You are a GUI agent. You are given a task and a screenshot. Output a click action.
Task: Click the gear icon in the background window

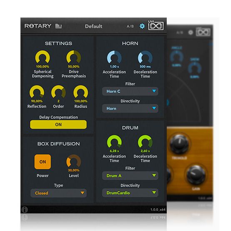point(191,32)
